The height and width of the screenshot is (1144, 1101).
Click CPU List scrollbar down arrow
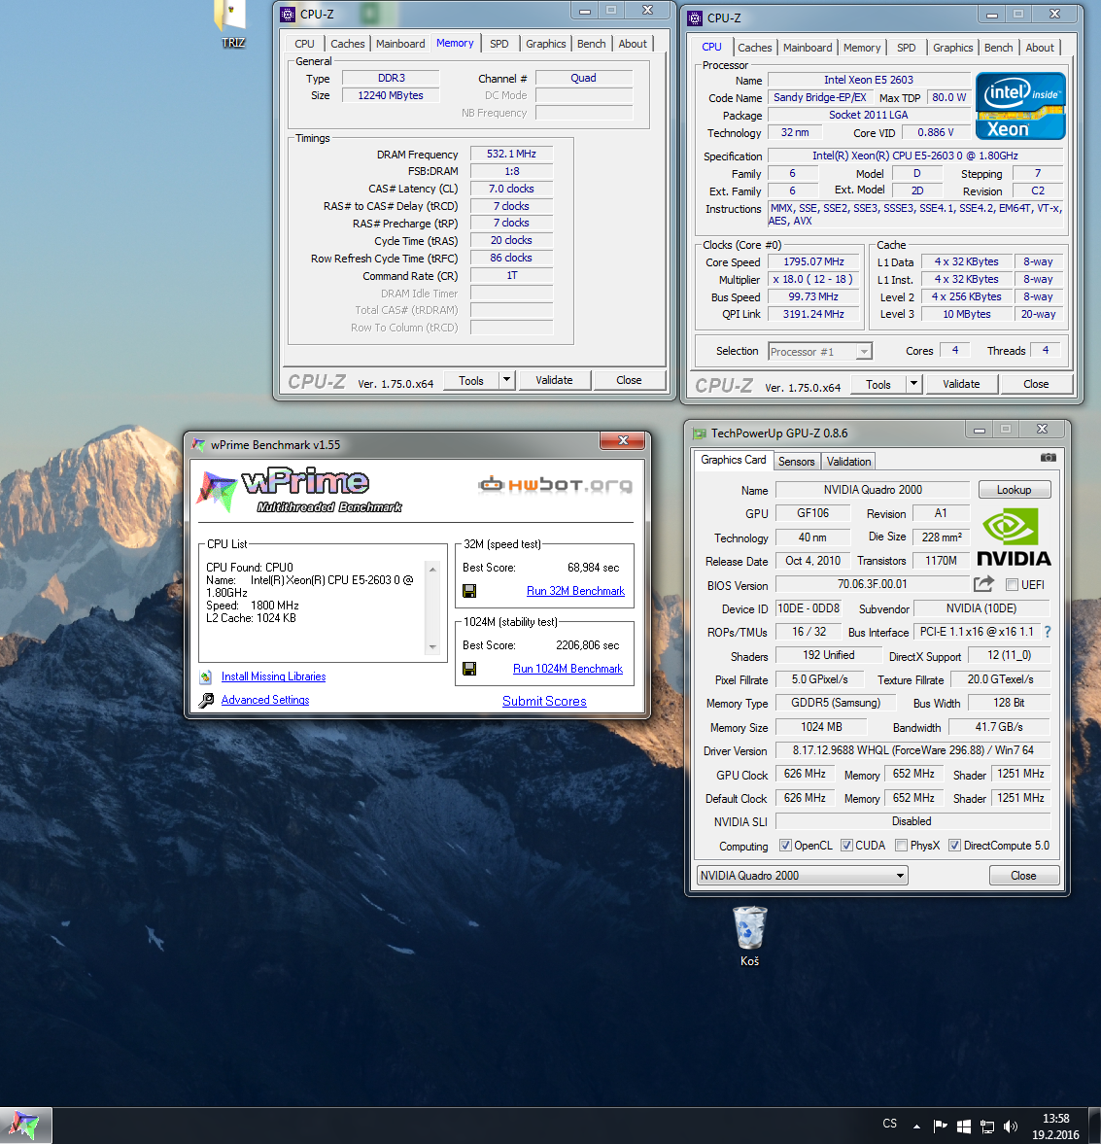tap(432, 647)
